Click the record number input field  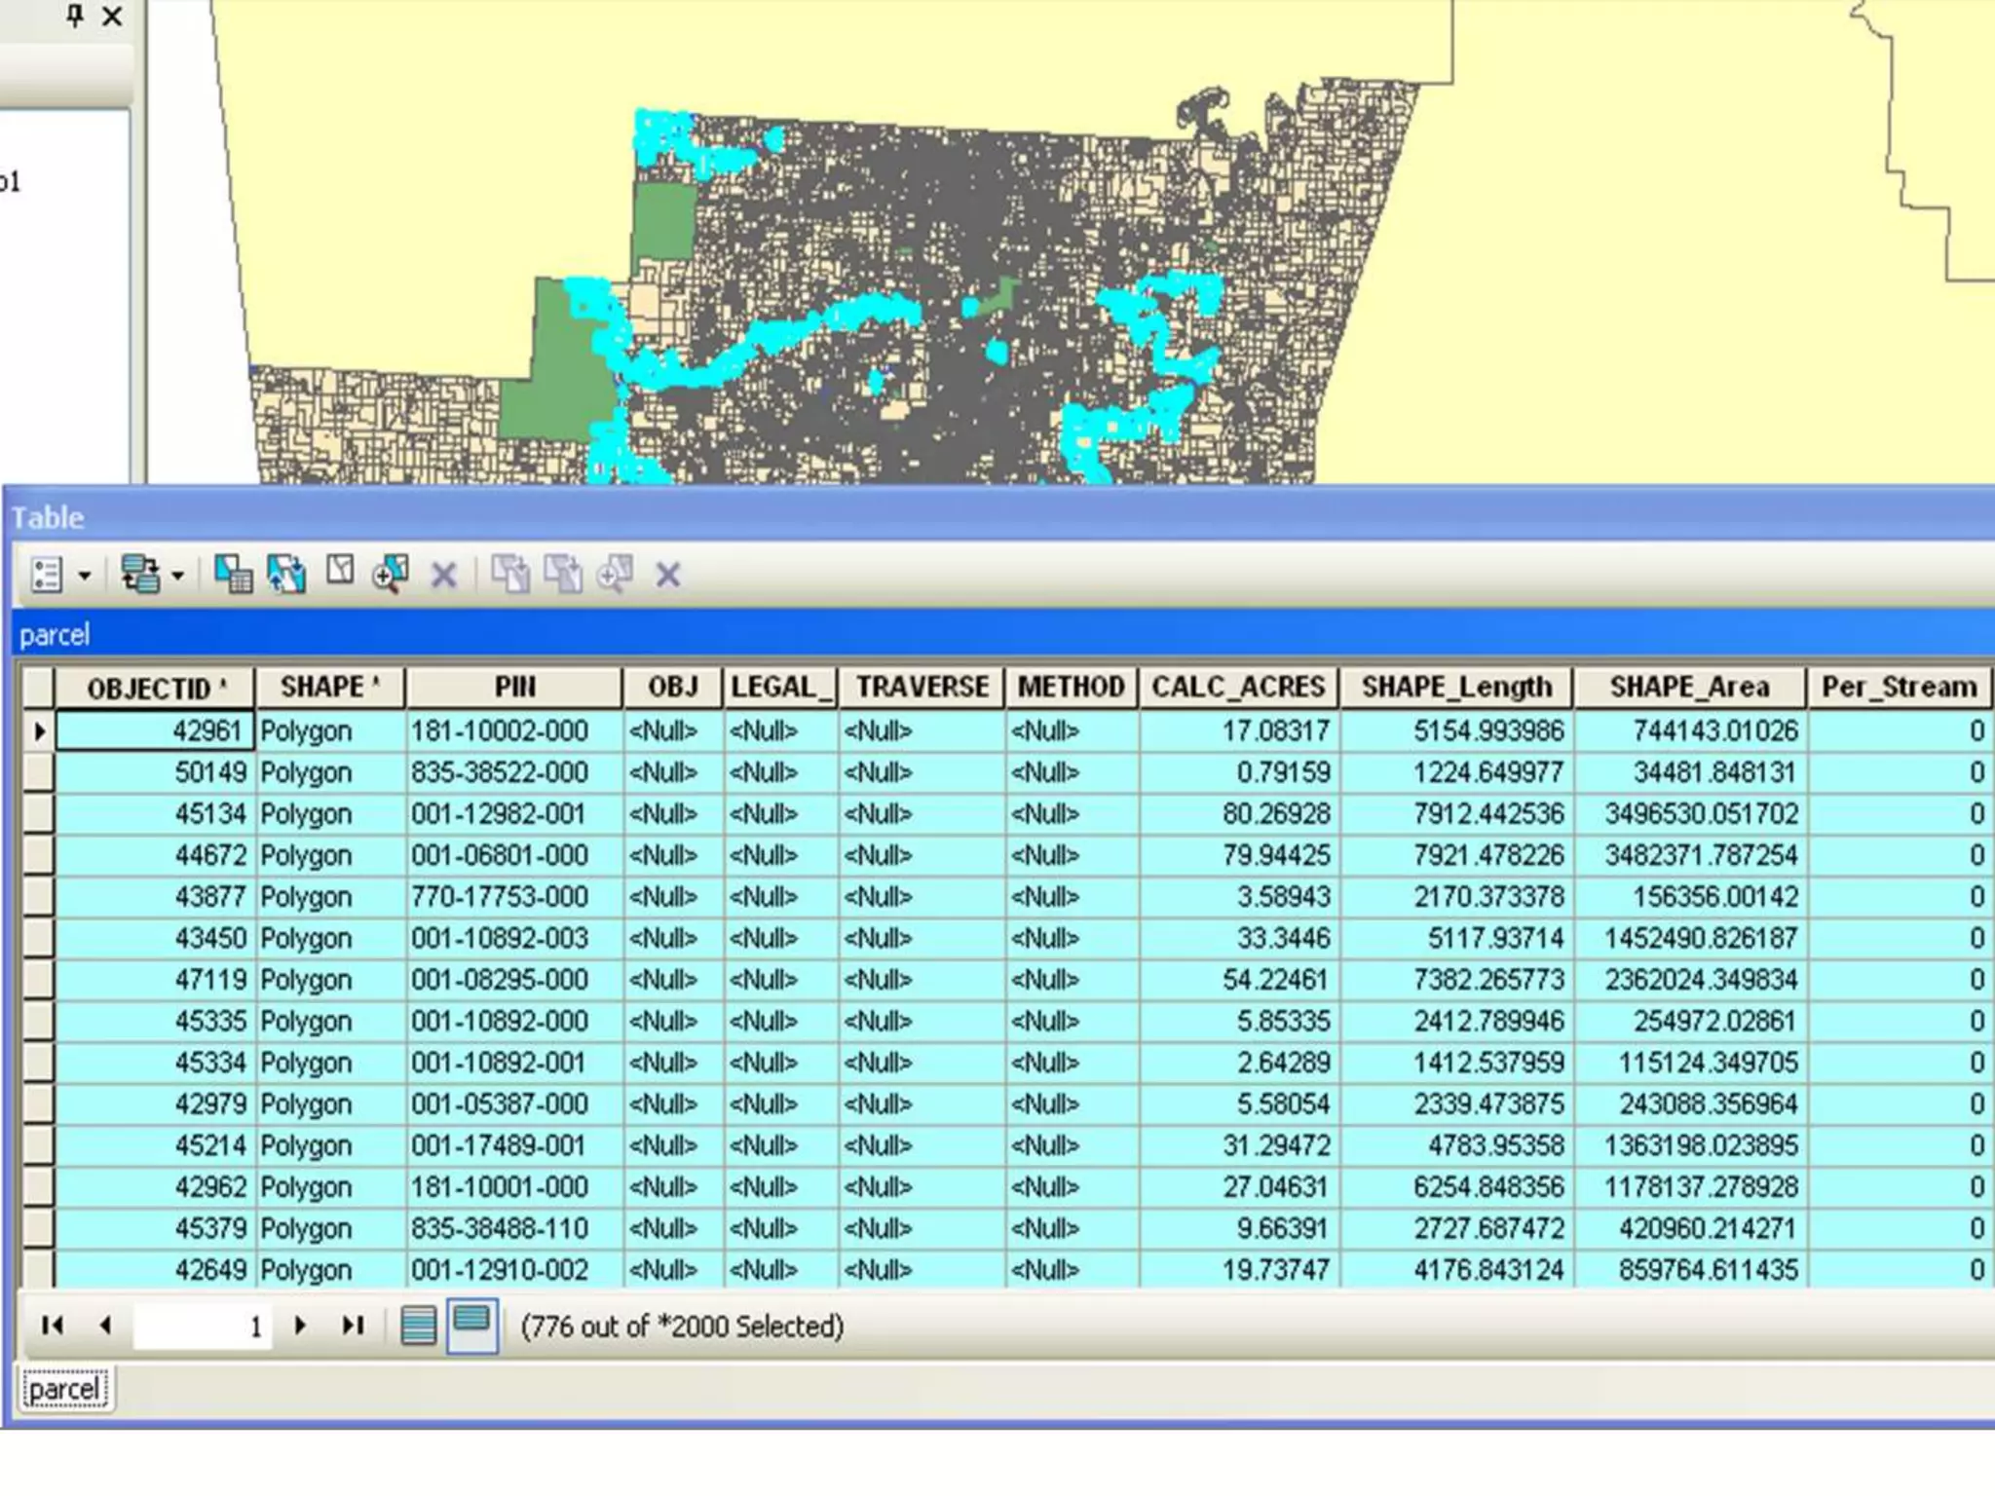pos(202,1327)
